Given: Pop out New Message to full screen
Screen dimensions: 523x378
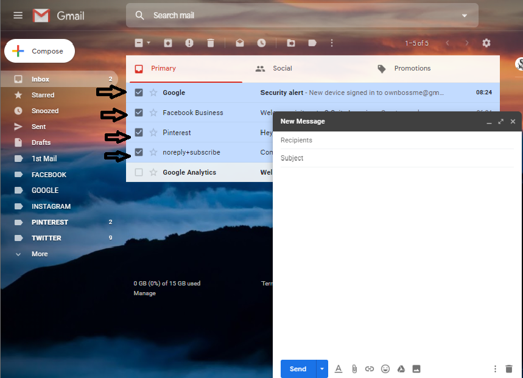Looking at the screenshot, I should click(x=500, y=122).
